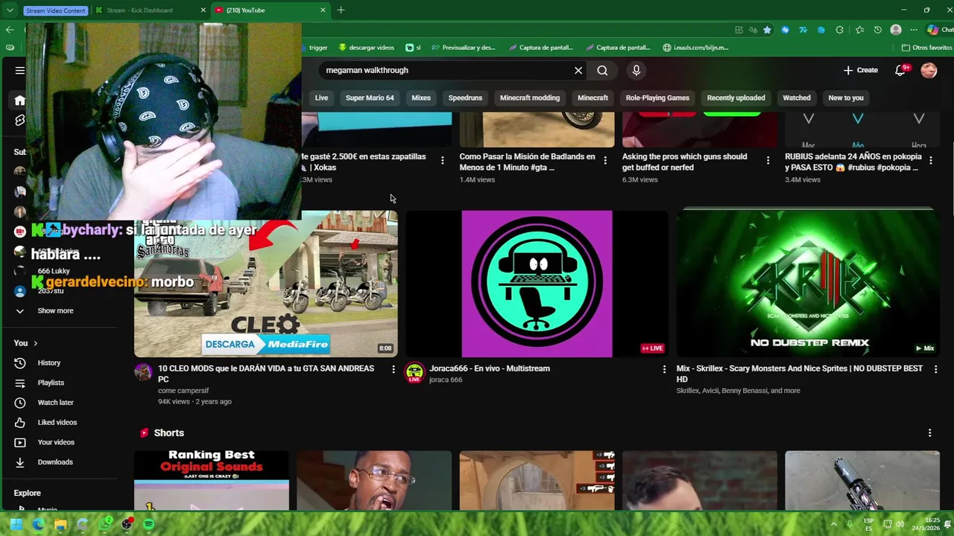Select the Live filter chip
Image resolution: width=954 pixels, height=536 pixels.
[321, 98]
